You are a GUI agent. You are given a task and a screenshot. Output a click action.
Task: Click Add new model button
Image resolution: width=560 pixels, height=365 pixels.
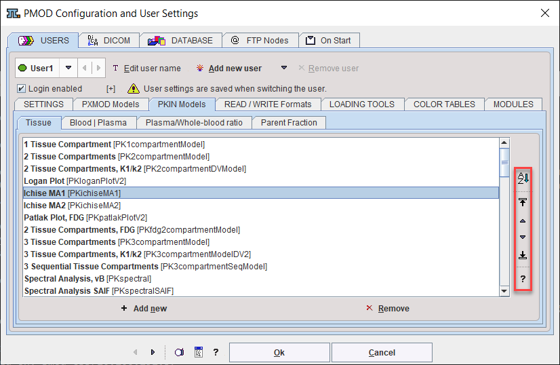144,308
